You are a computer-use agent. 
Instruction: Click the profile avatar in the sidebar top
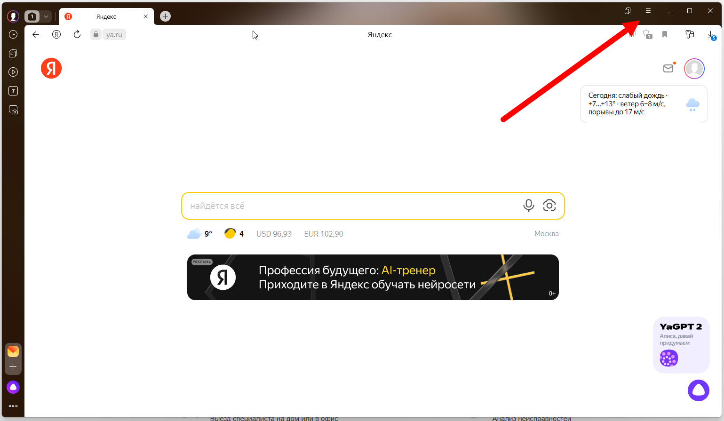pos(13,16)
